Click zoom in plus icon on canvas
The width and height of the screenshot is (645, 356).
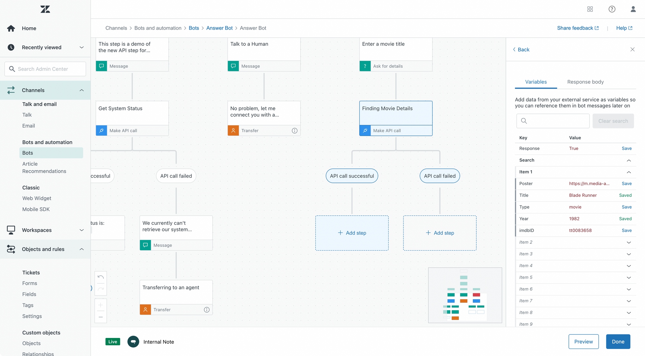point(101,305)
